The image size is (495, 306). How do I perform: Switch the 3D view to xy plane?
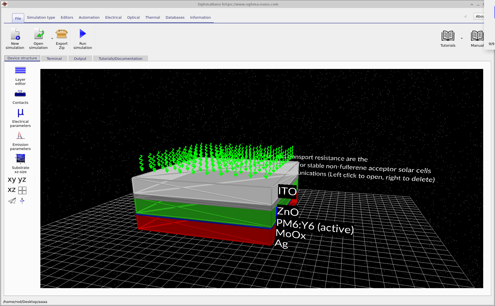point(12,180)
